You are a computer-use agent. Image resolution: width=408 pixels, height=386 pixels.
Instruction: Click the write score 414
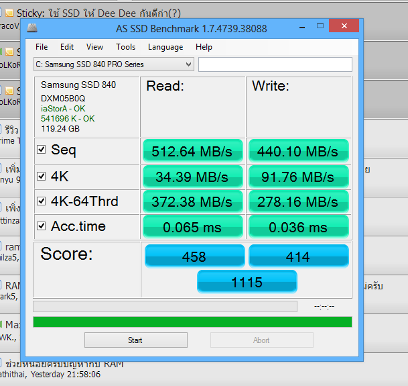click(x=298, y=256)
